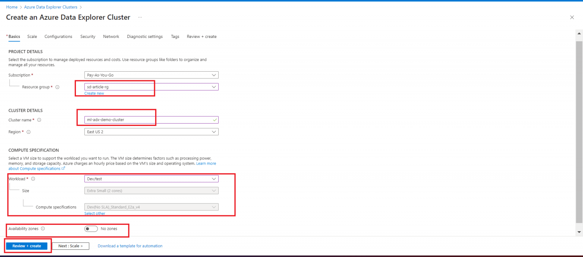This screenshot has height=257, width=583.
Task: Open the Compute specifications dropdown
Action: (x=151, y=207)
